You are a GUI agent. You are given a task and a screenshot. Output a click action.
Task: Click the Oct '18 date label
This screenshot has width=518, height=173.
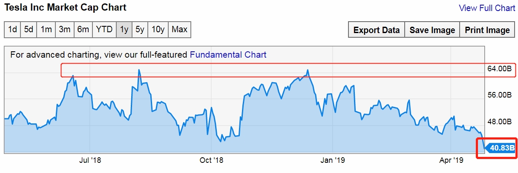(211, 160)
